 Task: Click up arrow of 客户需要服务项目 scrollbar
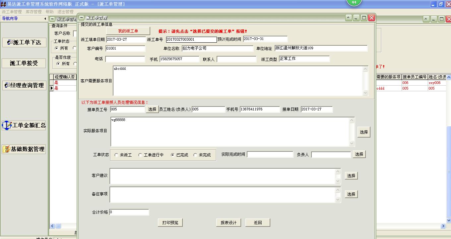coord(365,69)
